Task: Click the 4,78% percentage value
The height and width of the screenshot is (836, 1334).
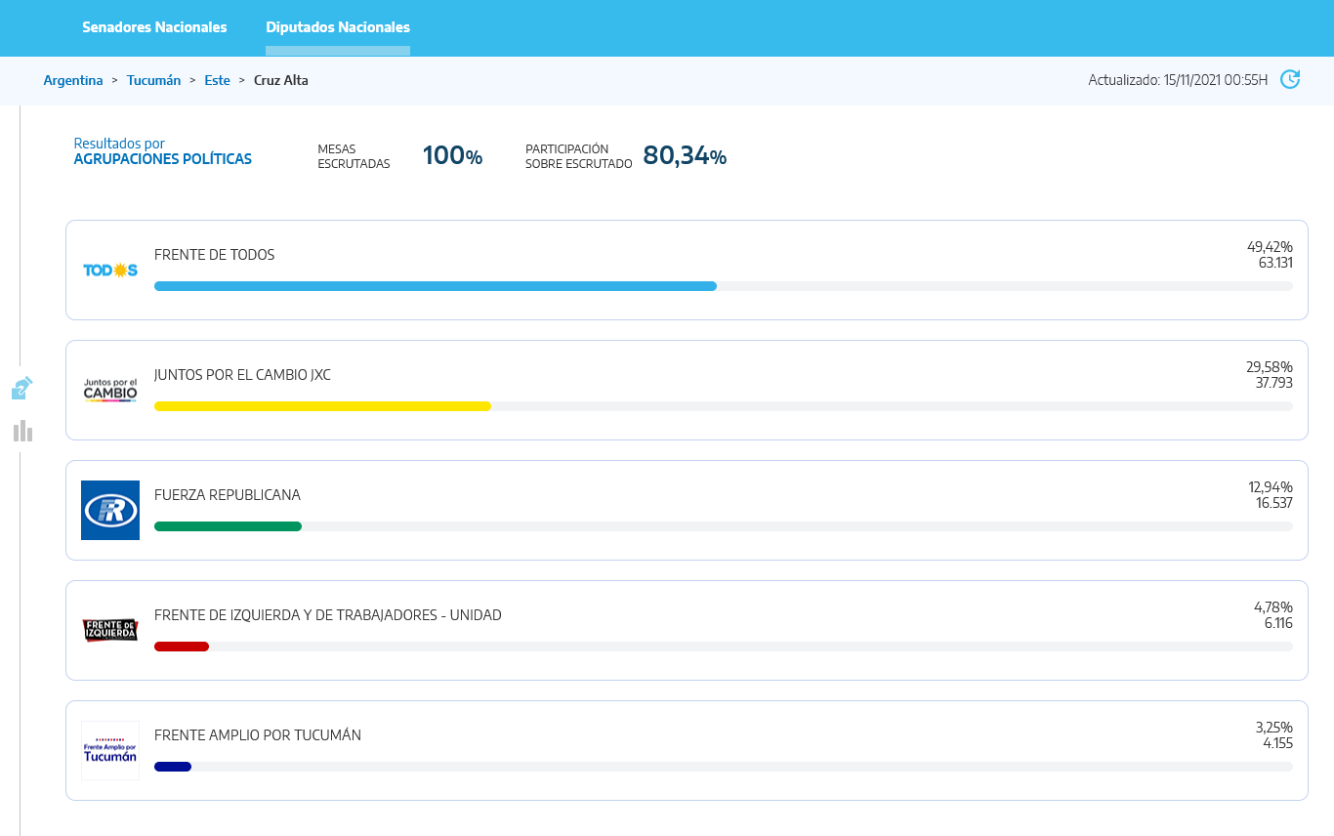Action: tap(1273, 607)
